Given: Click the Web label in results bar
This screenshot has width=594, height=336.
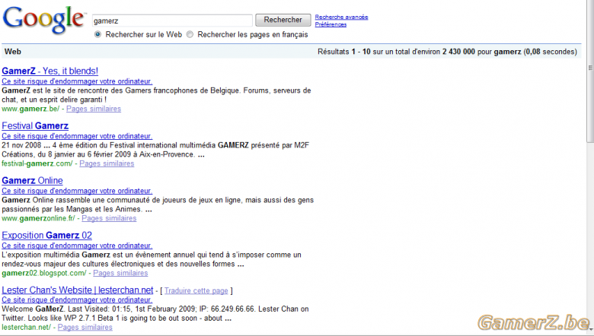Looking at the screenshot, I should [x=12, y=52].
